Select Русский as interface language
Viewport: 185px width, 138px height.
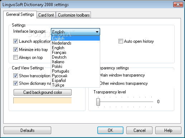coord(76,76)
